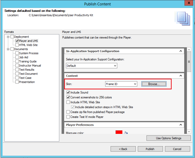Collapse the In-Application Support Configuration section
The height and width of the screenshot is (158, 195).
181,51
